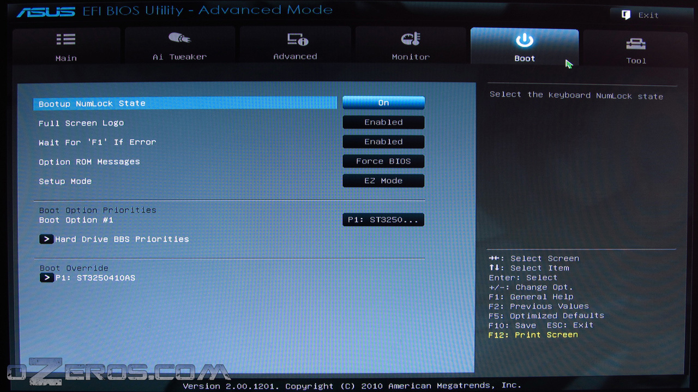Boot from P1: ST3250410AS override

coord(95,278)
